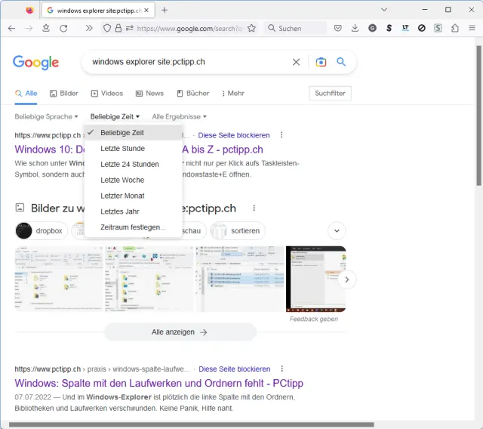This screenshot has height=429, width=483.
Task: Open the Pocket save icon
Action: coord(338,29)
